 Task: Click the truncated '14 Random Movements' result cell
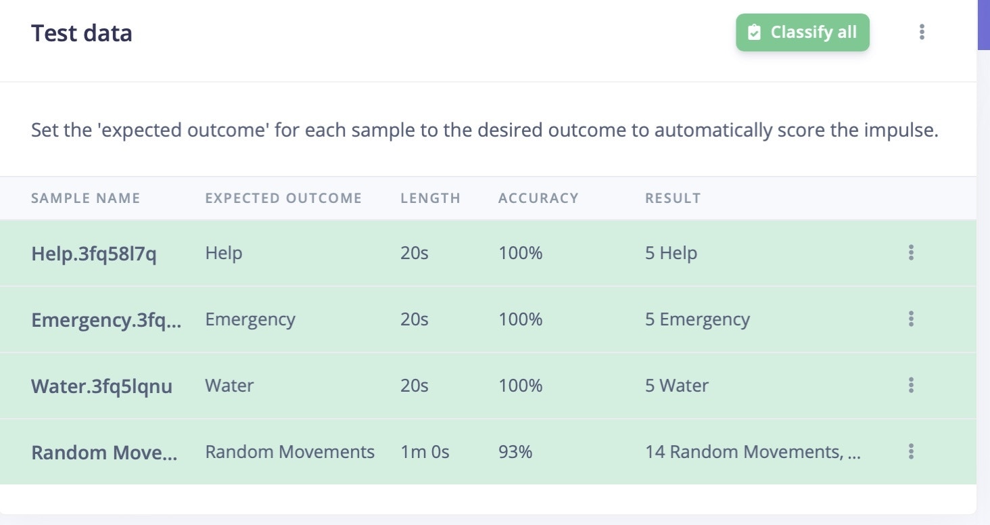(753, 451)
